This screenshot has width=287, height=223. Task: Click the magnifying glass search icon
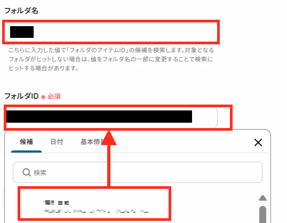[x=27, y=172]
